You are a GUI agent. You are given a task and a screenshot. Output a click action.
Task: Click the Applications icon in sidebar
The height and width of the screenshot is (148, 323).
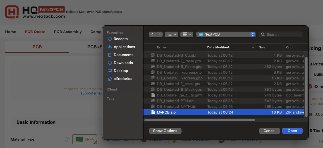click(110, 47)
